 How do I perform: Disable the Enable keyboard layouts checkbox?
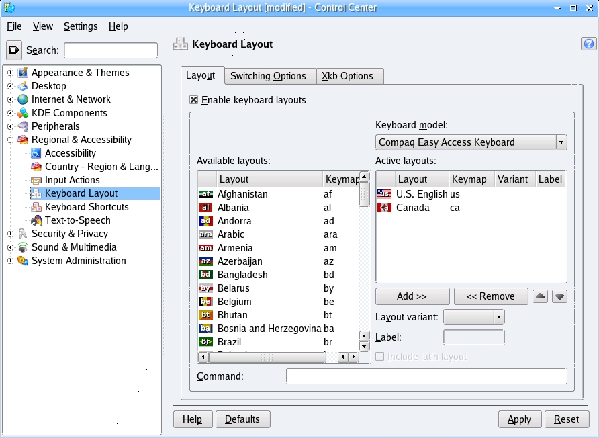click(194, 100)
